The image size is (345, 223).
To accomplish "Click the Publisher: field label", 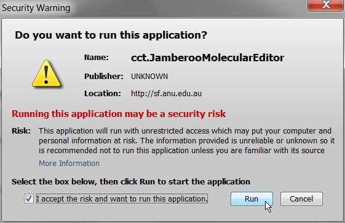I will click(104, 77).
